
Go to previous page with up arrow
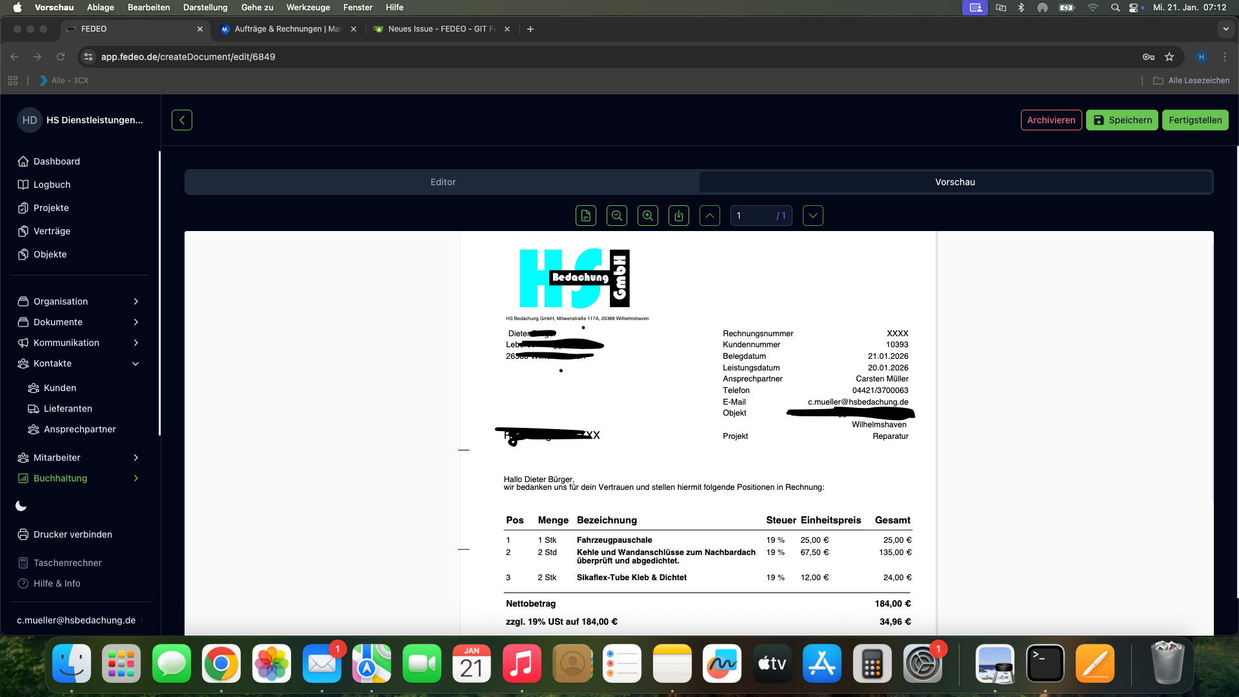click(709, 216)
